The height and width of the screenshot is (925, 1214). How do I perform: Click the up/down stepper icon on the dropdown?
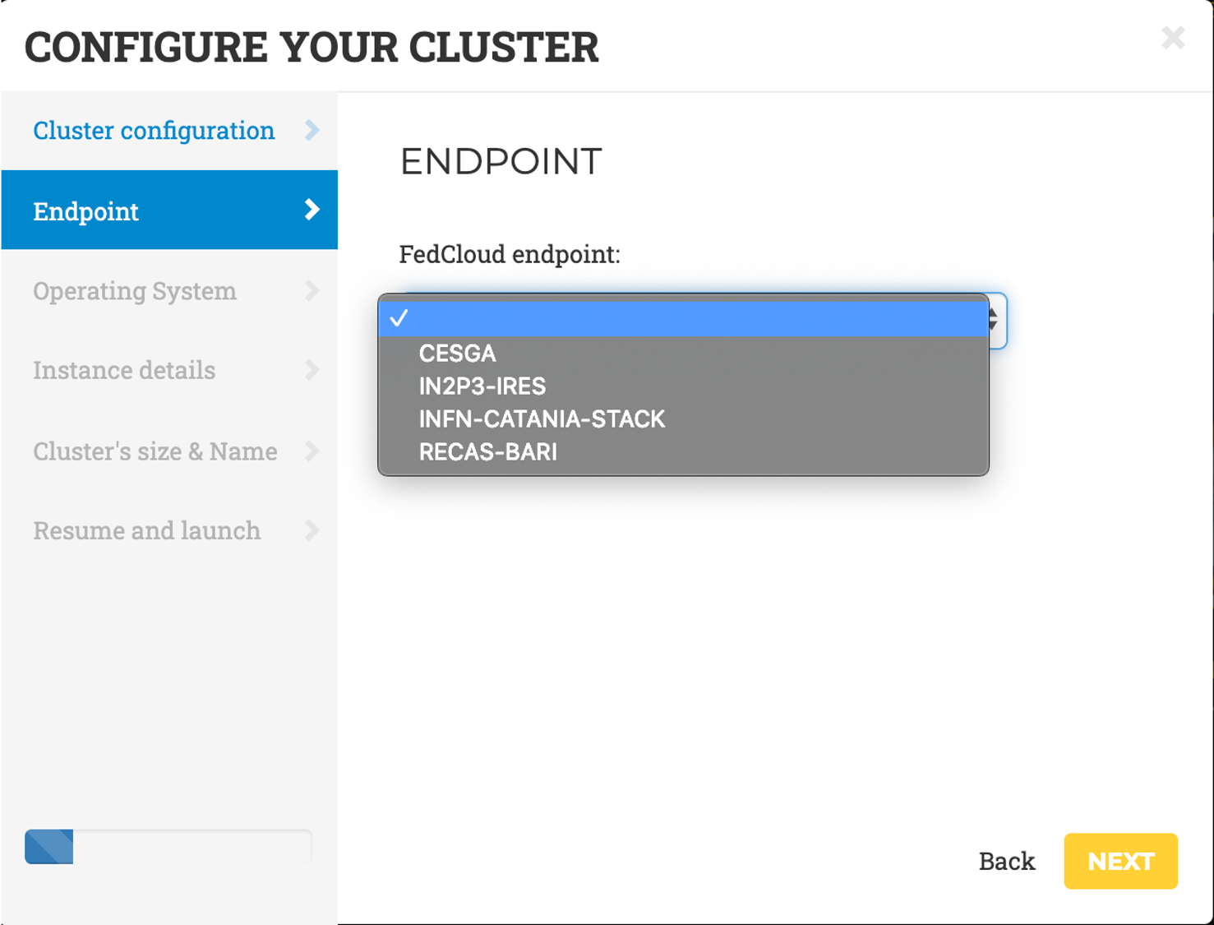tap(994, 321)
